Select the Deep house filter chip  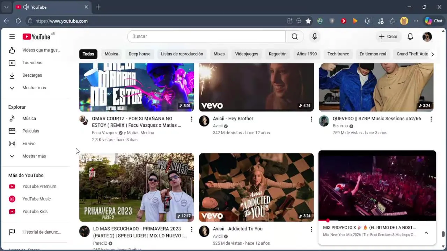tap(139, 54)
